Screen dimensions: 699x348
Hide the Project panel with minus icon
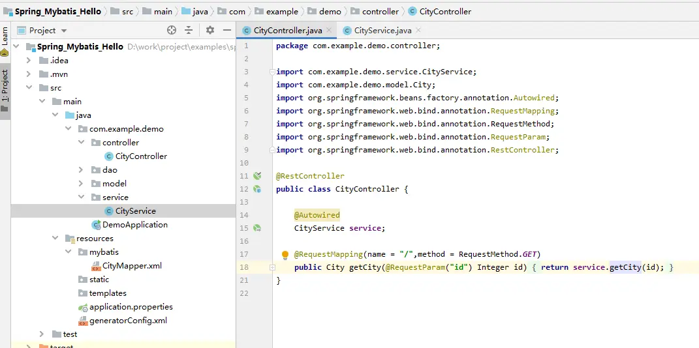(x=227, y=30)
